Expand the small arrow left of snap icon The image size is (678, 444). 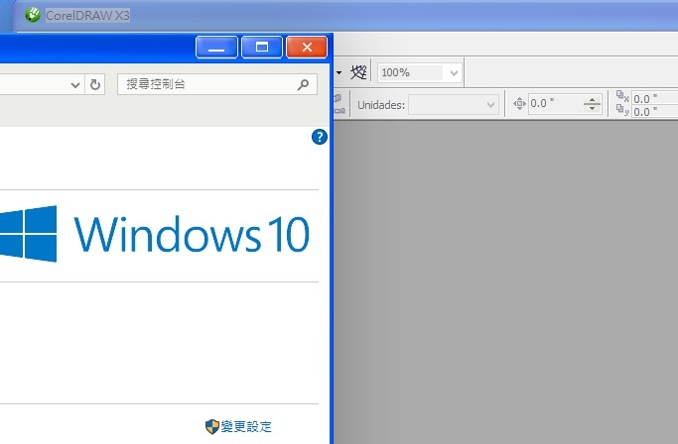tap(339, 72)
